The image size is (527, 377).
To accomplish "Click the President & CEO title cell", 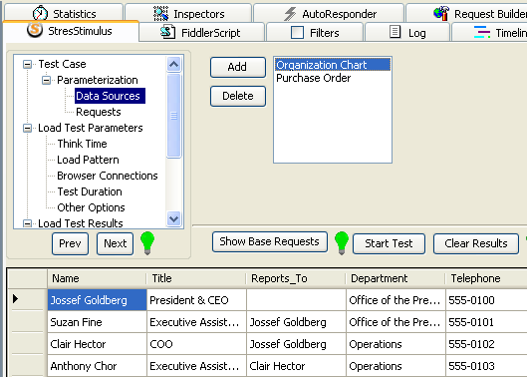I will coord(196,300).
